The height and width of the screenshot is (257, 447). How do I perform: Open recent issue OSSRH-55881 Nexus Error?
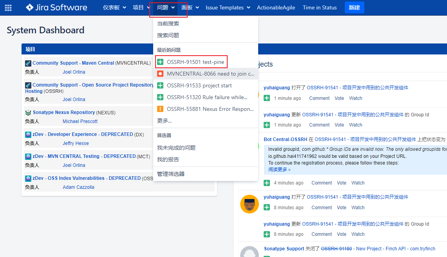pos(206,109)
